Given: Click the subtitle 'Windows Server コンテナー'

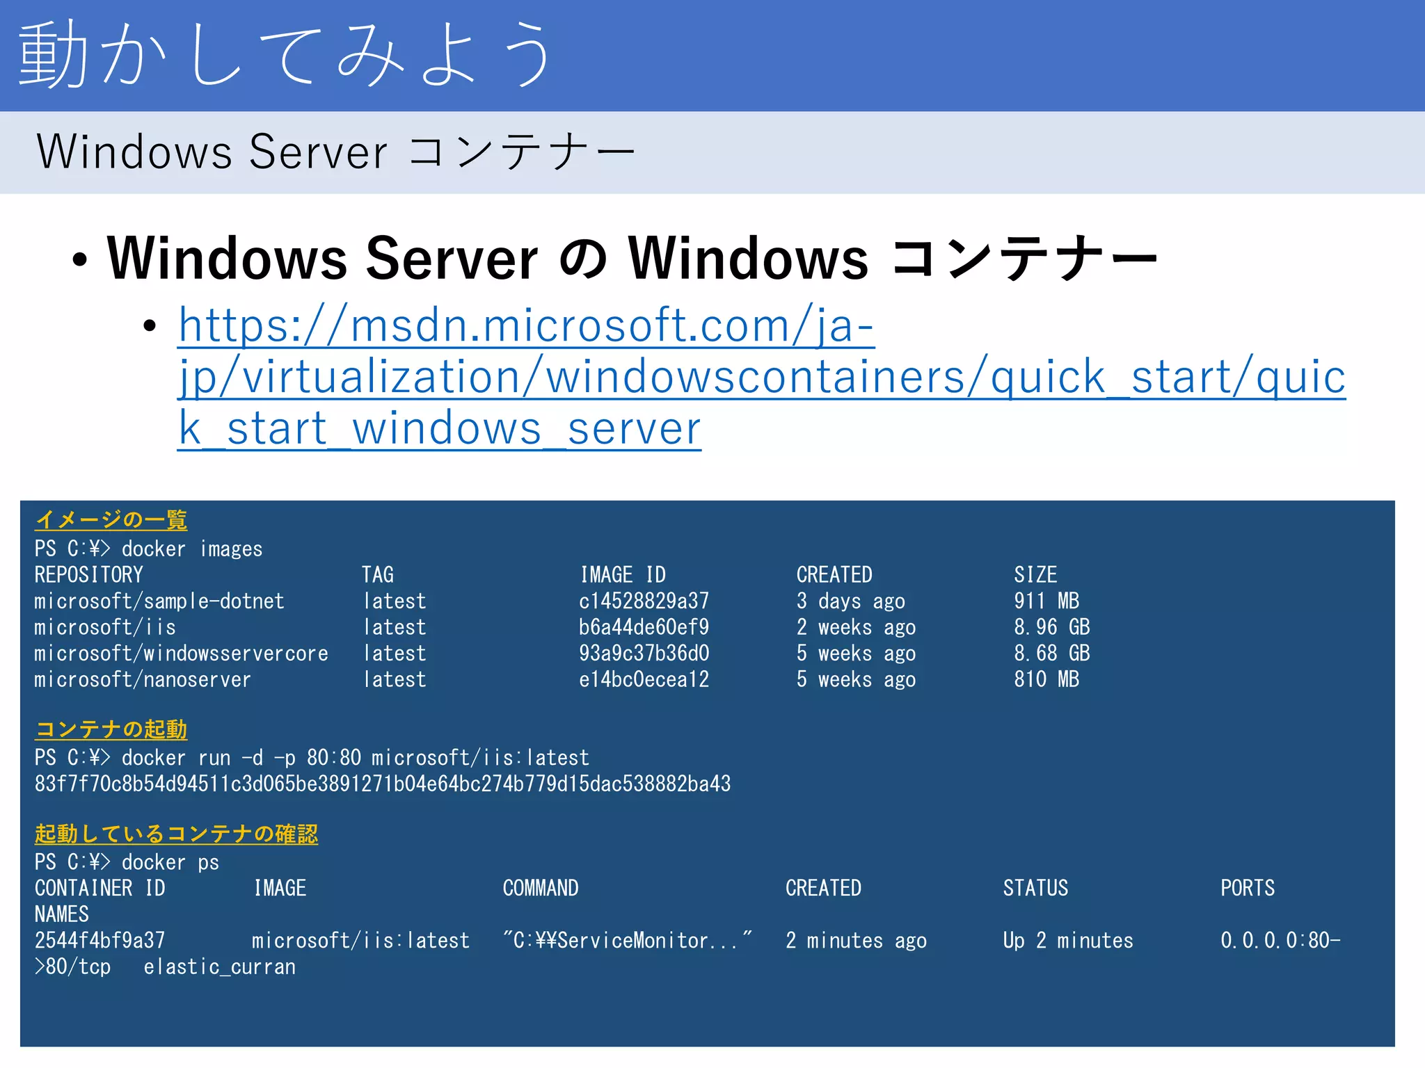Looking at the screenshot, I should [336, 152].
